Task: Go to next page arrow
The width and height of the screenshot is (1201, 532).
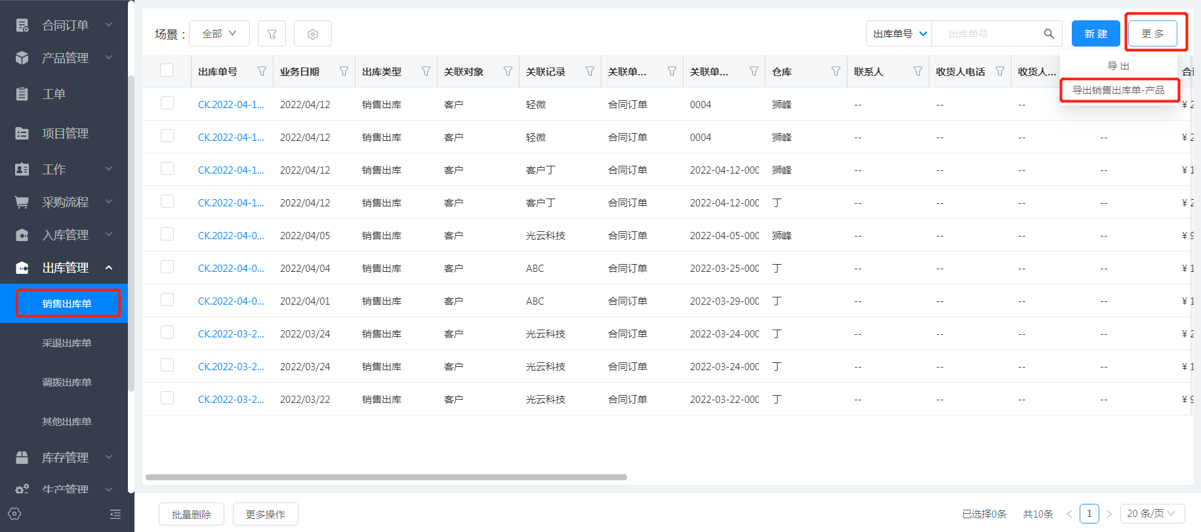Action: tap(1109, 514)
